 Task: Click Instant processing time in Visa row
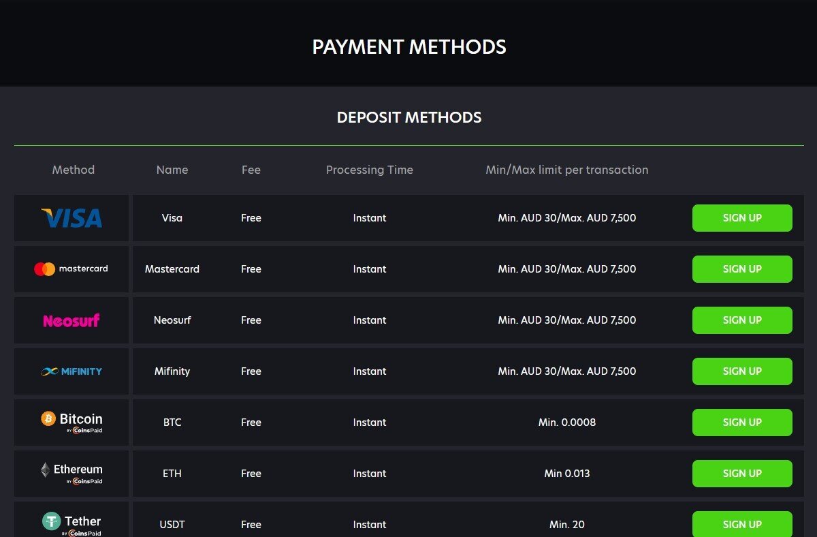(370, 218)
